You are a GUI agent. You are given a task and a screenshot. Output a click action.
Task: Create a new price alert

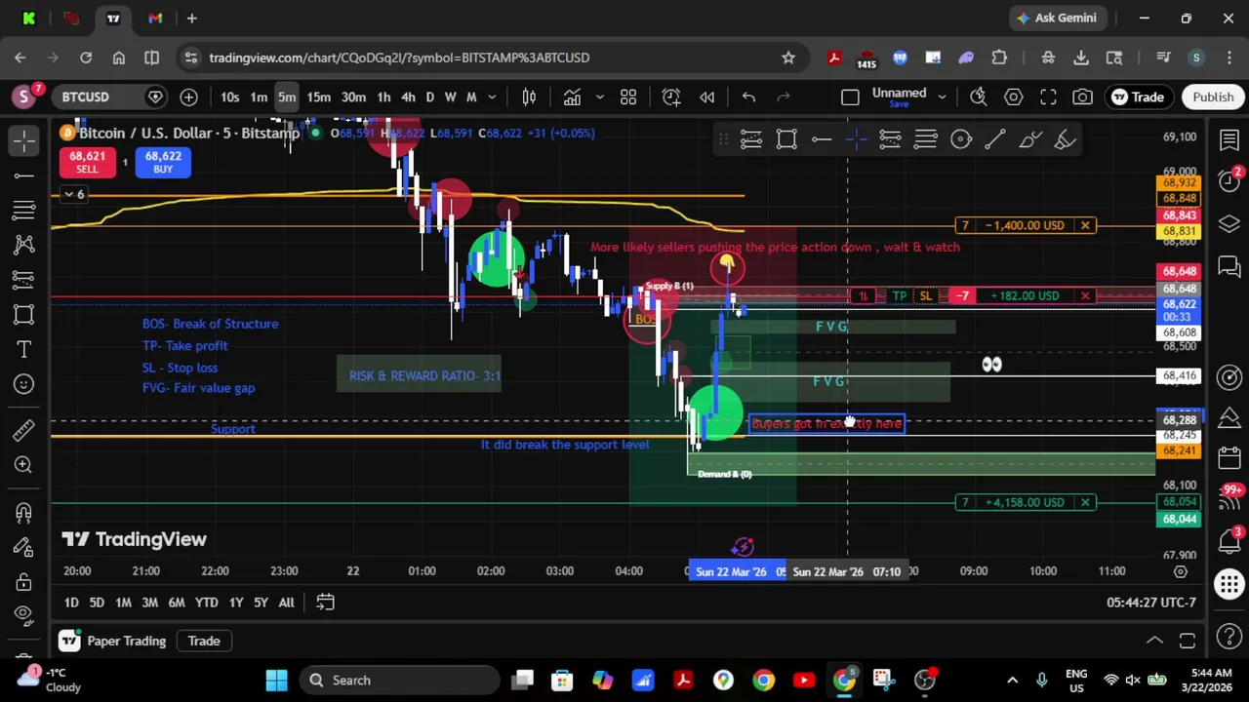(x=671, y=97)
